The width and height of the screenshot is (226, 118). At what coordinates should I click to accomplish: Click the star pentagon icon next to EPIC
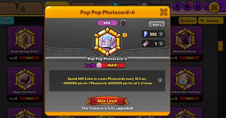click(123, 23)
